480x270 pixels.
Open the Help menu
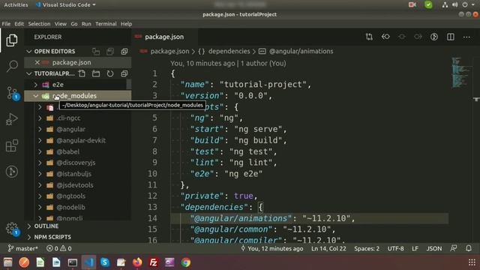[126, 24]
